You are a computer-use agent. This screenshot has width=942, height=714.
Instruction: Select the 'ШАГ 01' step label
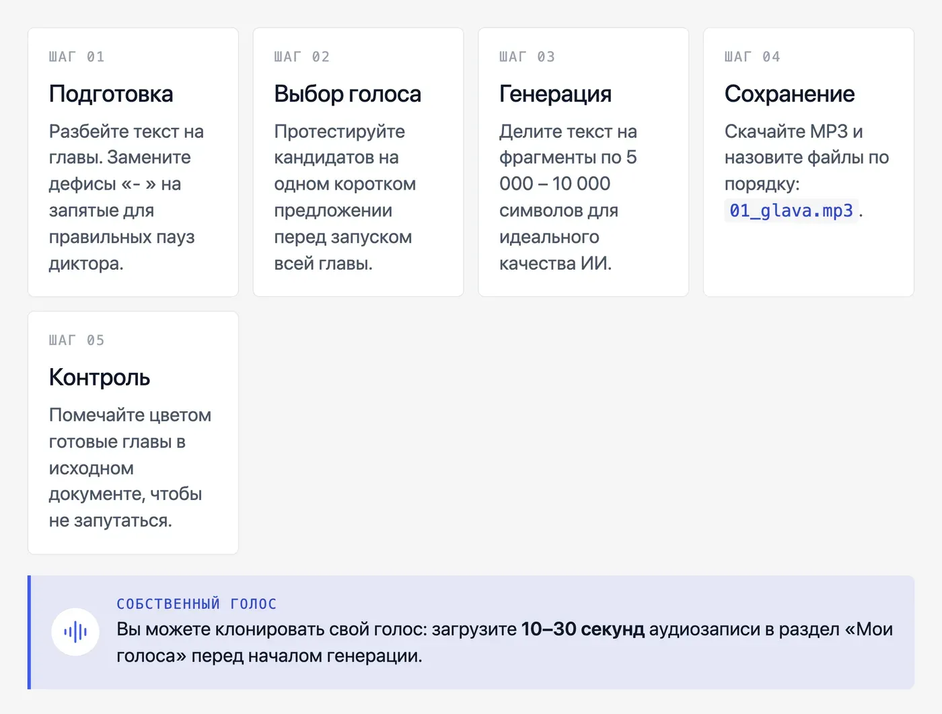[x=77, y=57]
